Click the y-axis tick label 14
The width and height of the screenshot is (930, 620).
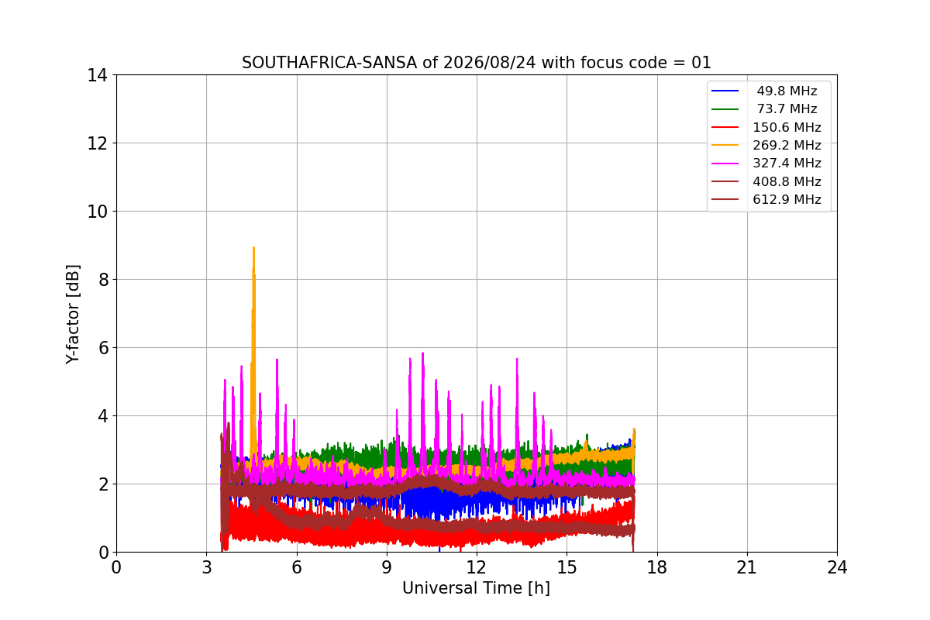tap(98, 75)
